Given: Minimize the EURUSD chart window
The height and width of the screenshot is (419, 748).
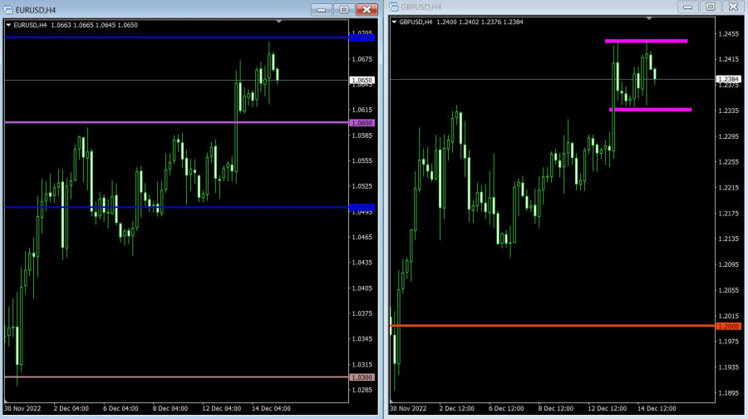Looking at the screenshot, I should tap(322, 9).
